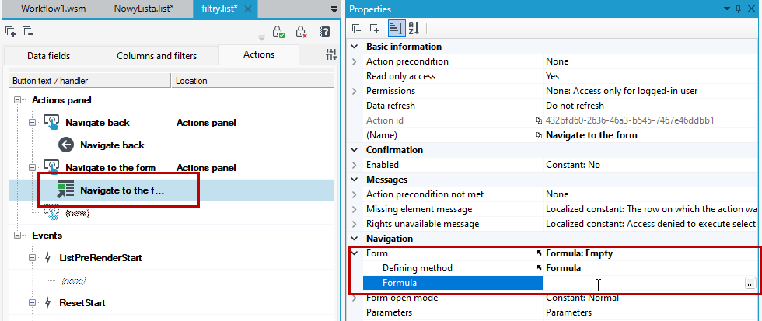Collapse the Events tree node
The image size is (762, 321).
18,236
